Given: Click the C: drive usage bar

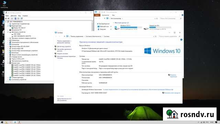Looking at the screenshot, I should click(x=131, y=28).
